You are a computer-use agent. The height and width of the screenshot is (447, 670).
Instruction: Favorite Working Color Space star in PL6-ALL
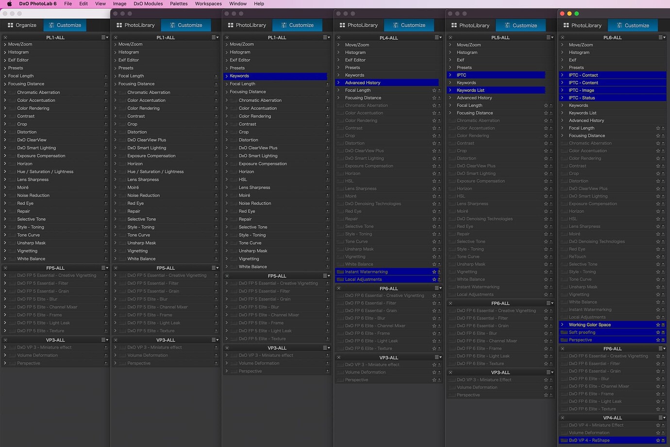point(658,325)
